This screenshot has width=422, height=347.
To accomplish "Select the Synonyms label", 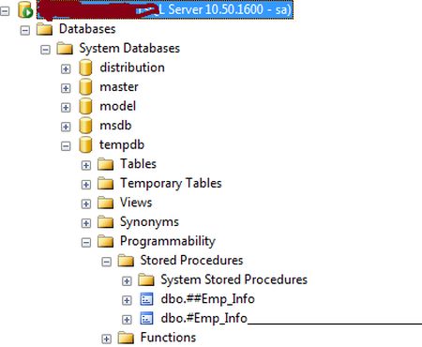I will 149,222.
